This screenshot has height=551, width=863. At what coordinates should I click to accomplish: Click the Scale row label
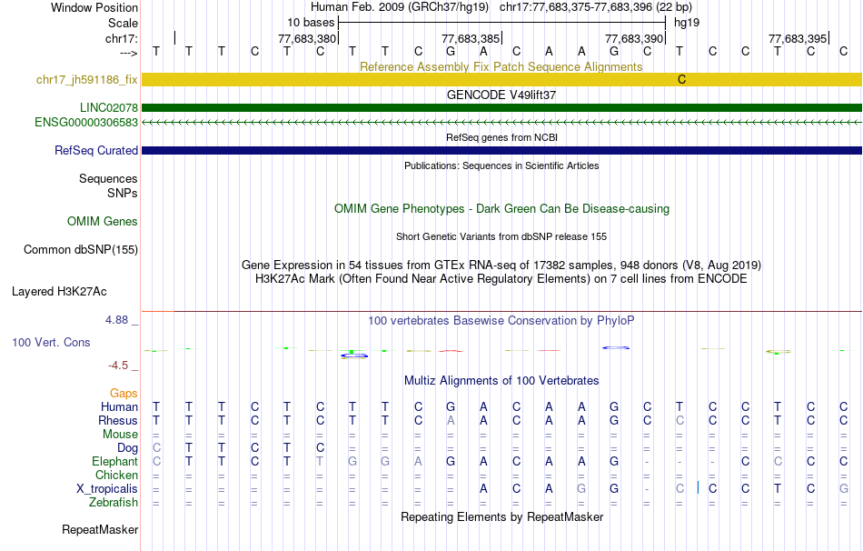coord(123,23)
